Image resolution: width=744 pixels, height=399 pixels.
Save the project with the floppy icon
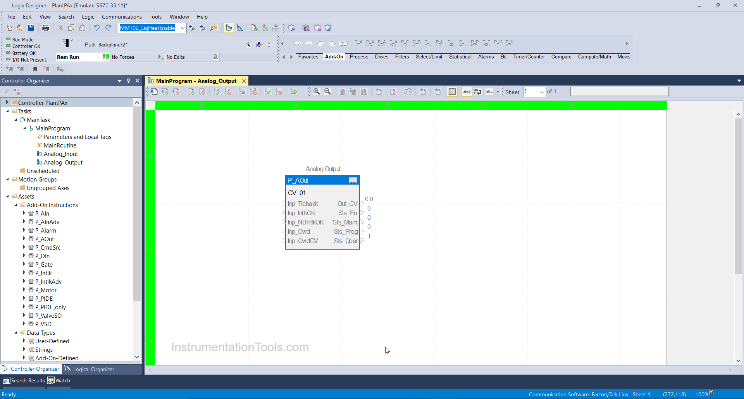pyautogui.click(x=31, y=28)
